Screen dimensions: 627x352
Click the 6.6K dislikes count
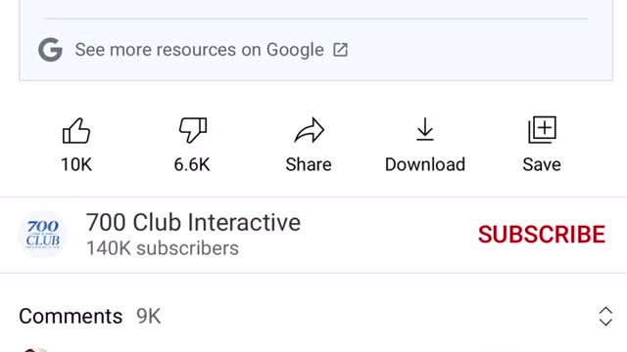coord(192,164)
